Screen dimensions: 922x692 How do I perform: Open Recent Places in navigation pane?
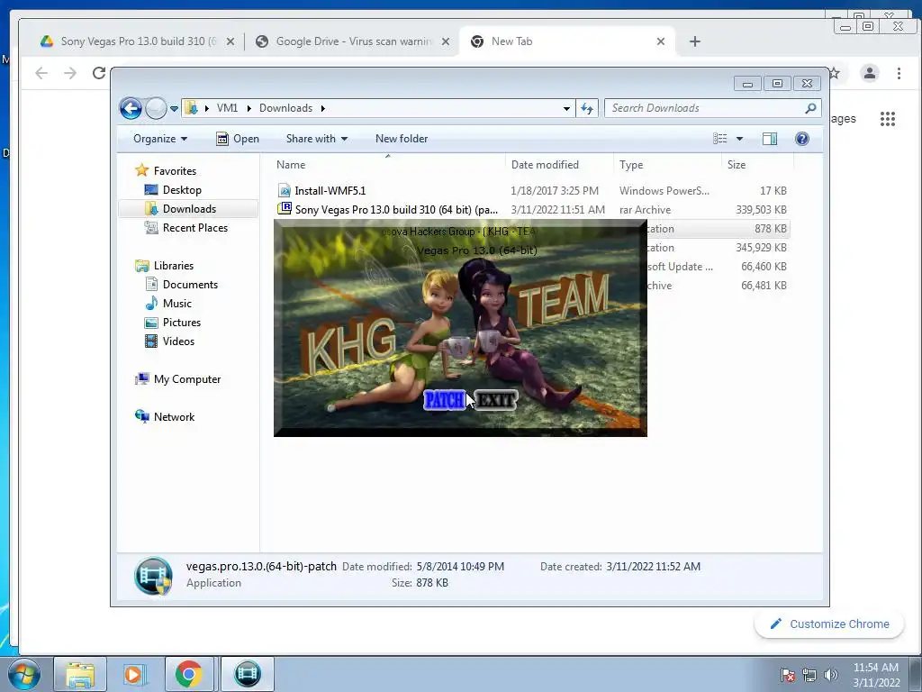pyautogui.click(x=195, y=228)
